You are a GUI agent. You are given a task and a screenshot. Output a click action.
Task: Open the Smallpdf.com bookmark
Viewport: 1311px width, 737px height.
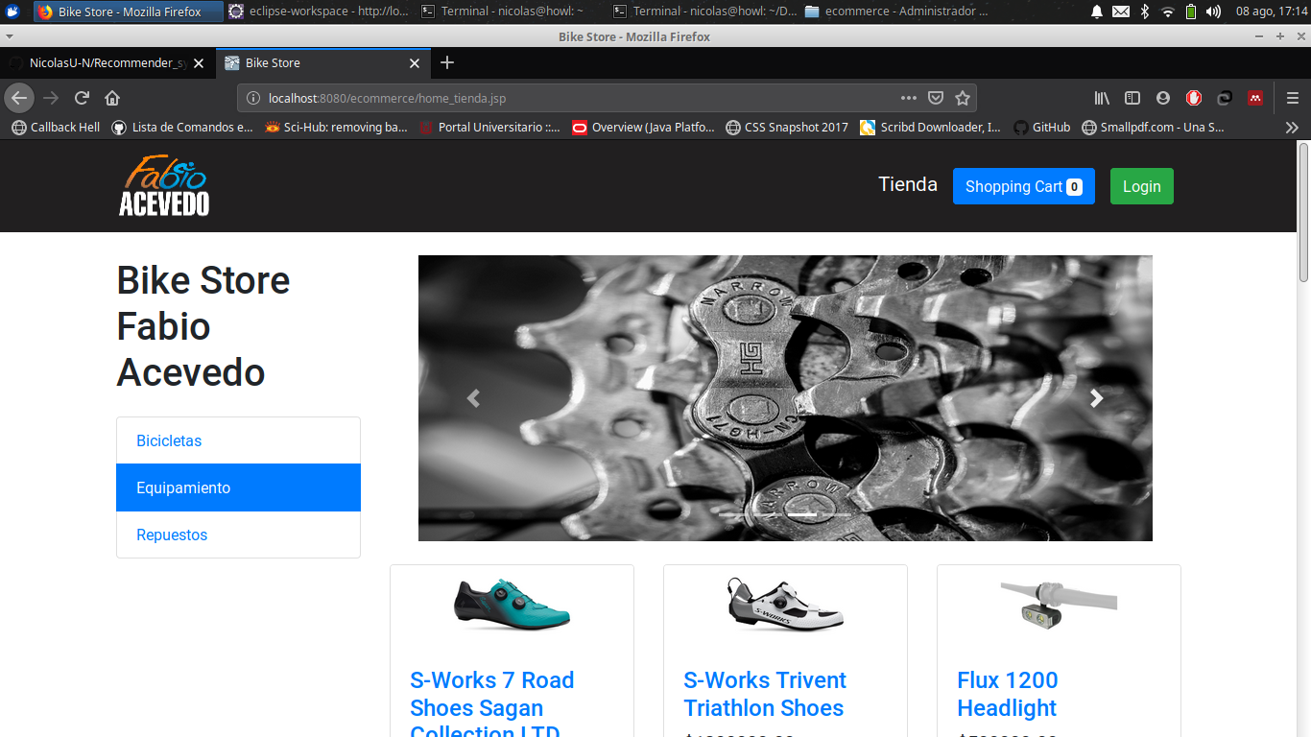click(x=1154, y=127)
